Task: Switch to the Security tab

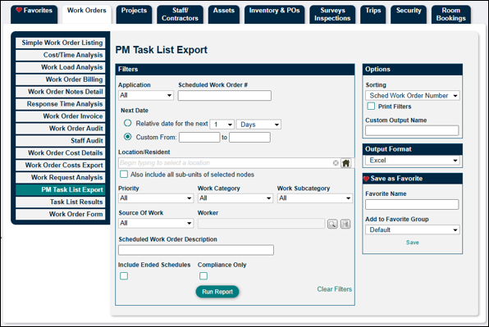Action: click(x=409, y=14)
